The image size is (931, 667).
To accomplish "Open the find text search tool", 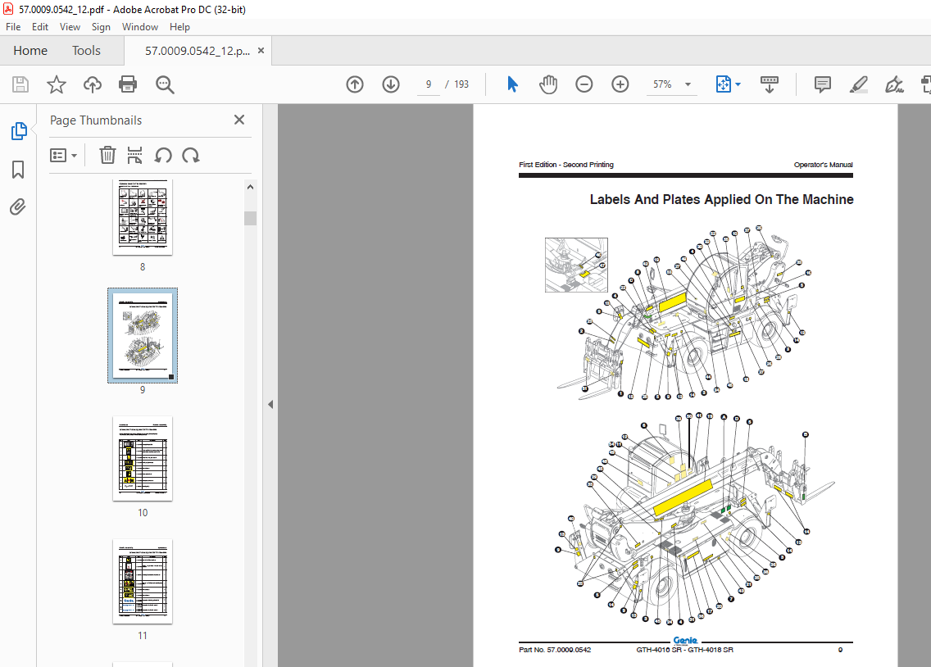I will [165, 84].
